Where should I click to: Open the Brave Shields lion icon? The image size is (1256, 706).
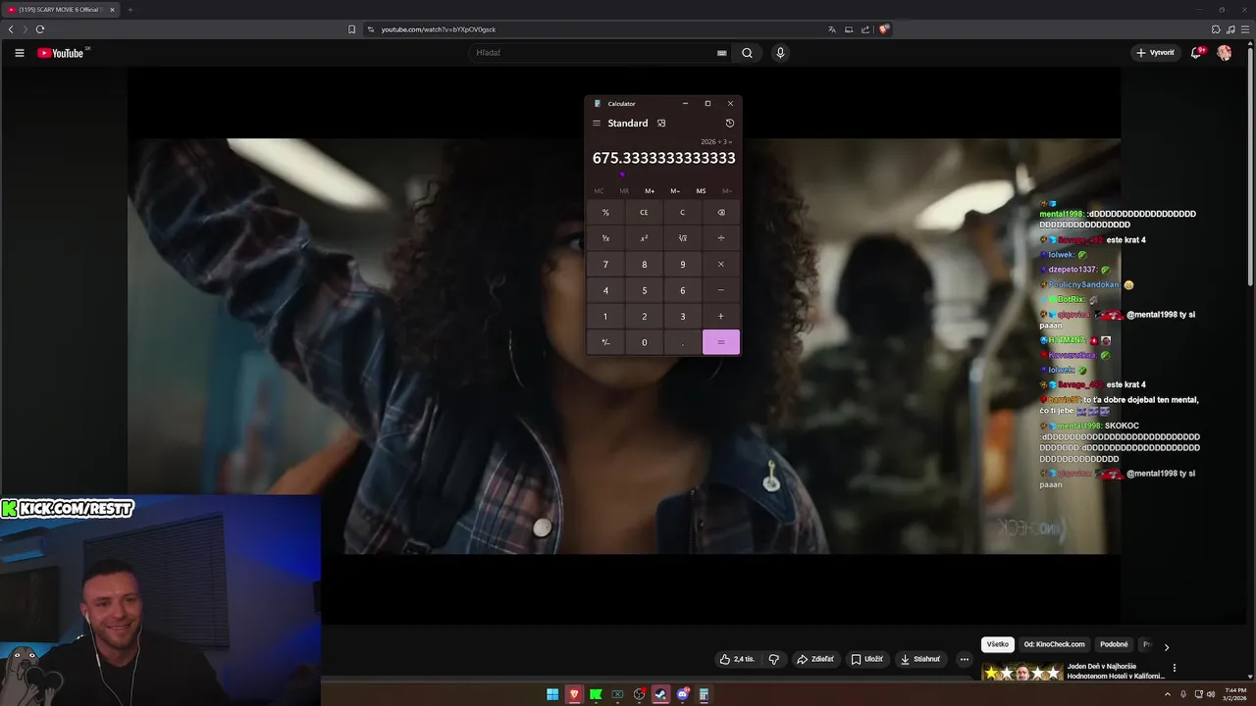pos(883,29)
